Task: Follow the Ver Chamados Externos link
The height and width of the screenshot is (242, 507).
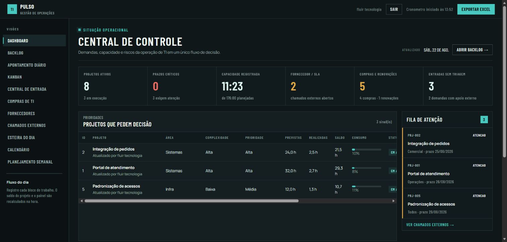Action: point(430,225)
